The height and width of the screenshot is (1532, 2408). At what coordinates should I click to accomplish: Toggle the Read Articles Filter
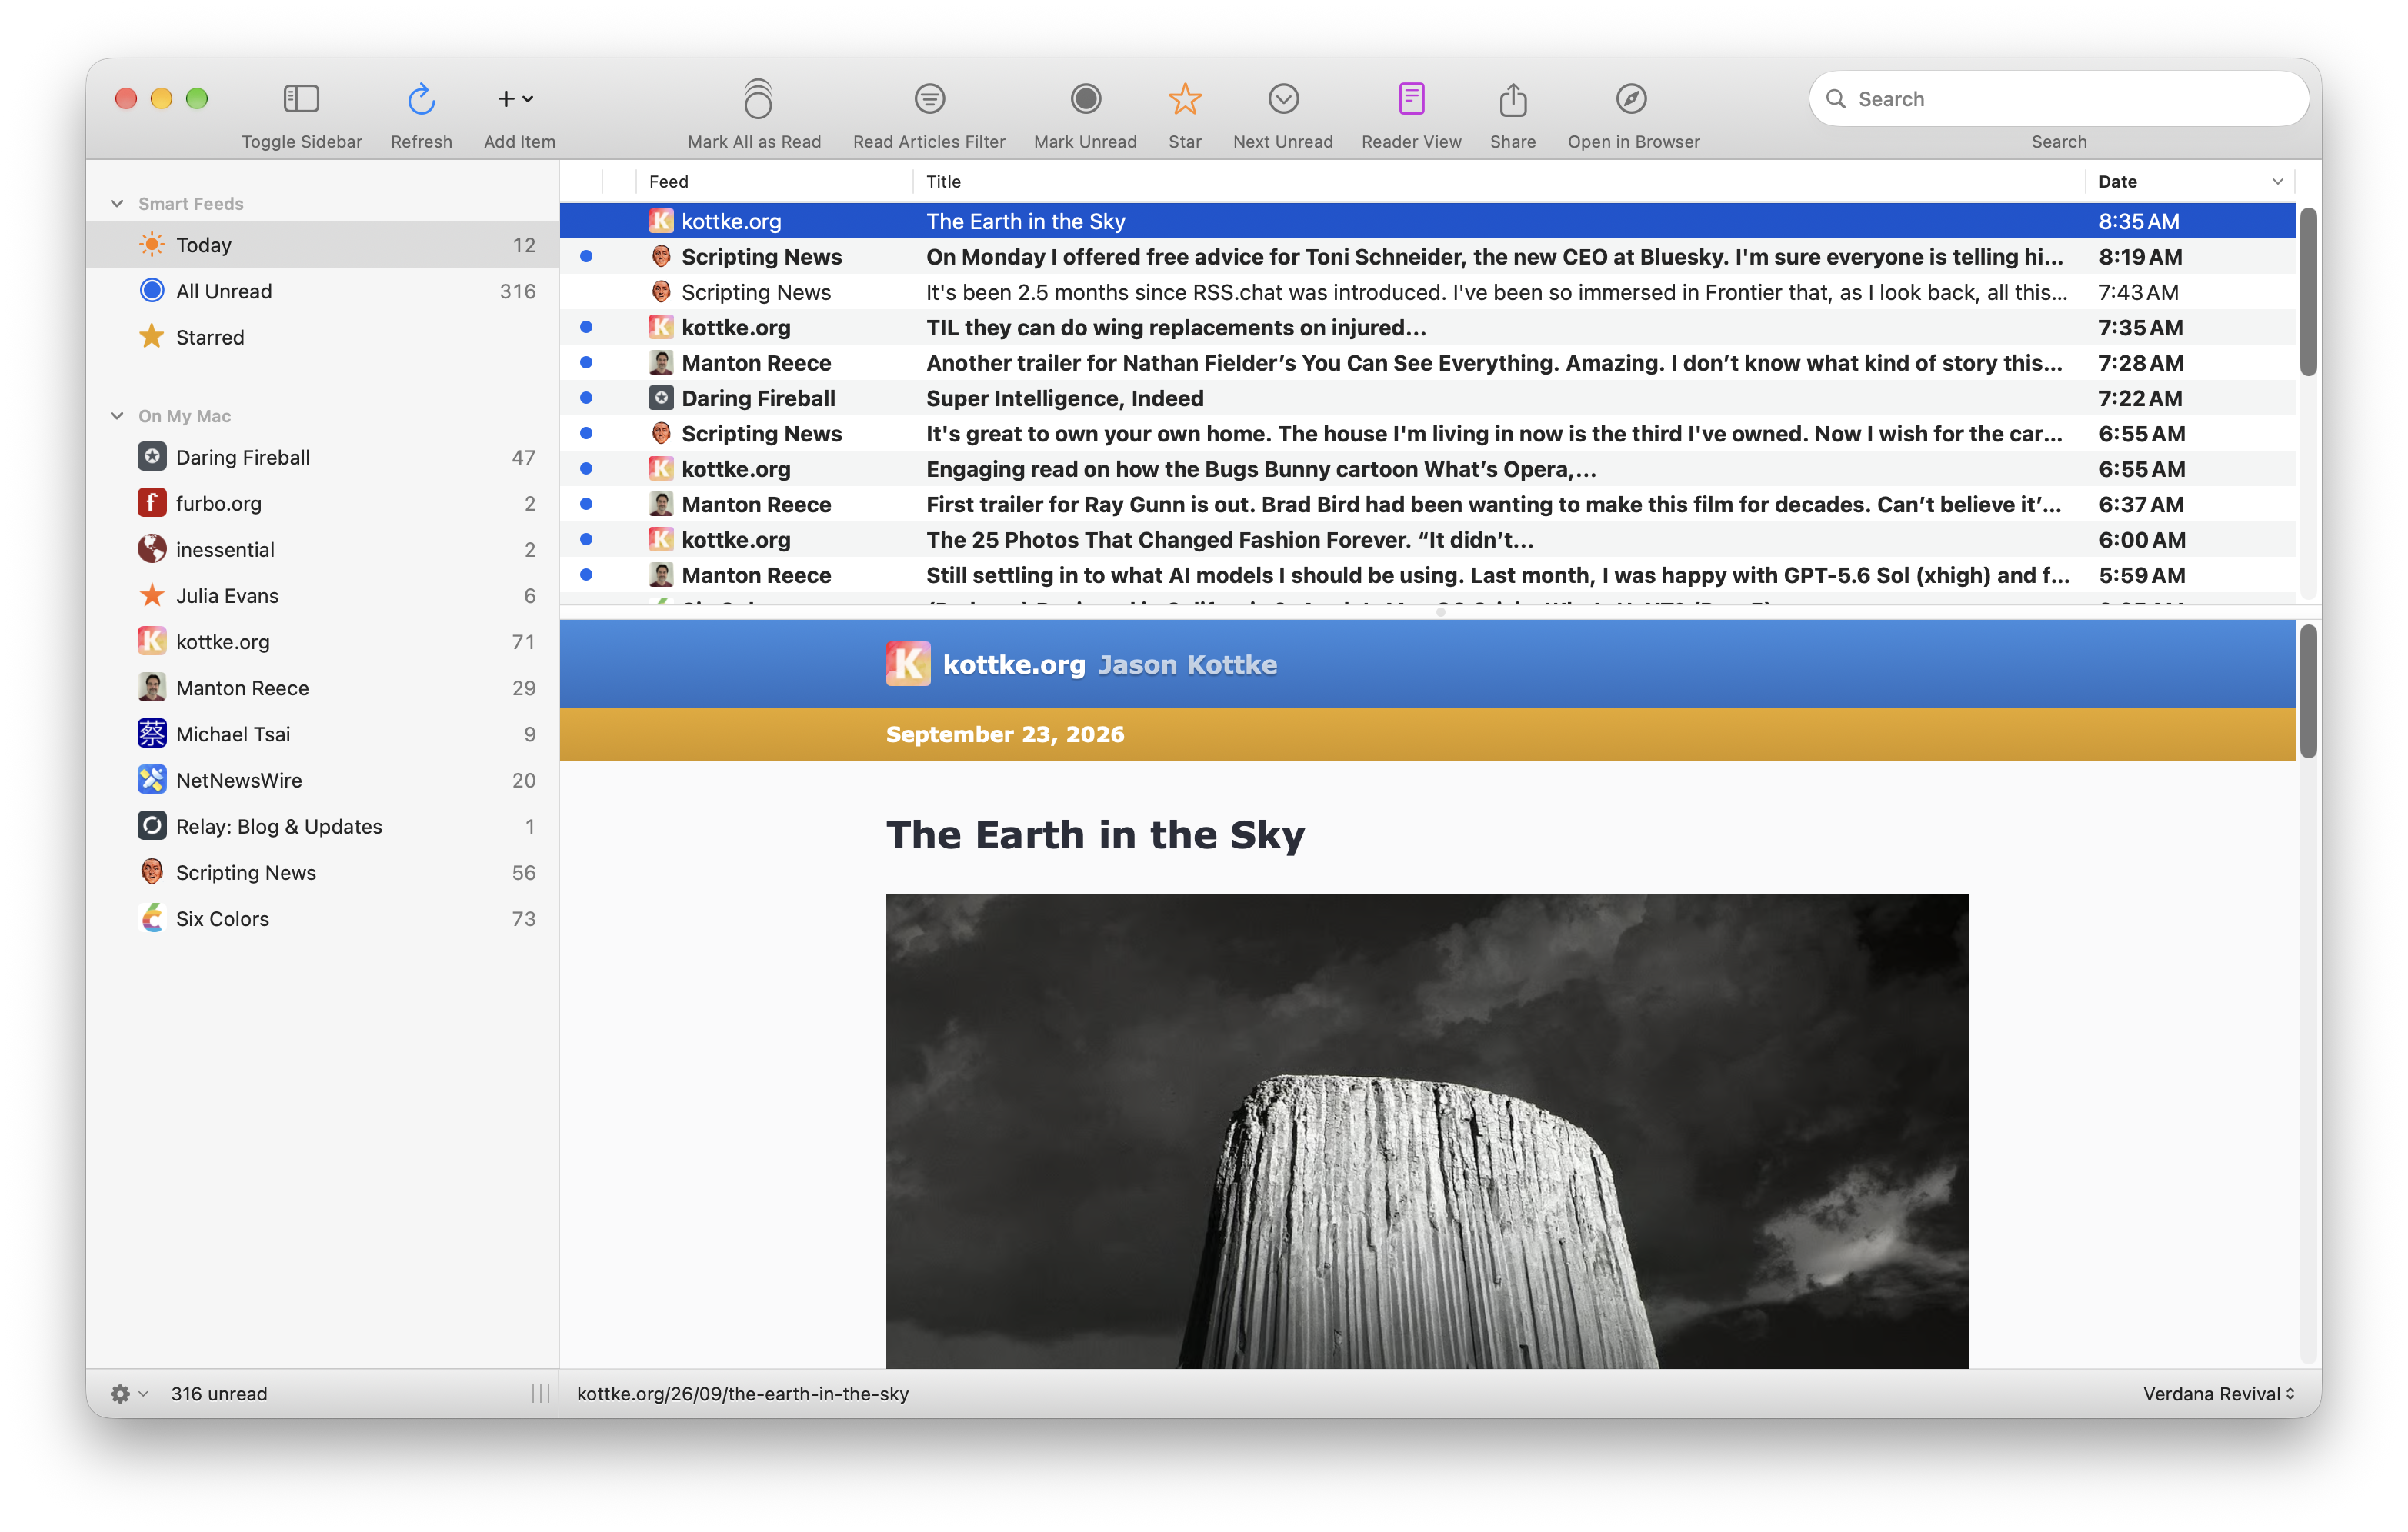929,99
